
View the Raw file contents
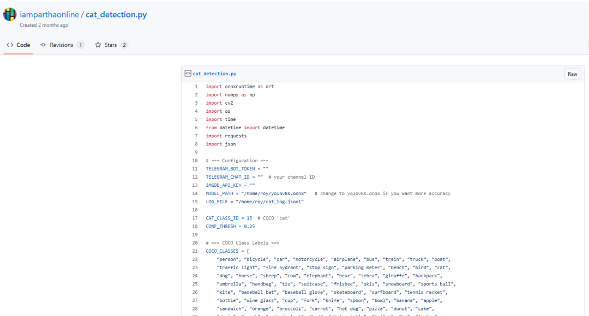(x=572, y=74)
